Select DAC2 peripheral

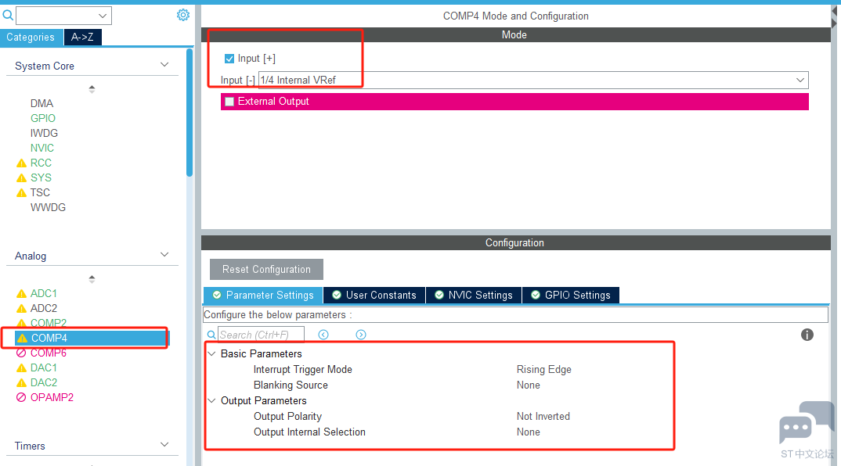tap(43, 383)
